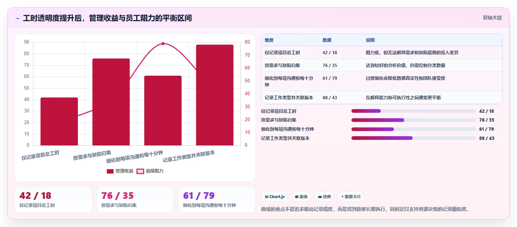Click the 进度 tag chip
The image size is (517, 227).
point(324,197)
